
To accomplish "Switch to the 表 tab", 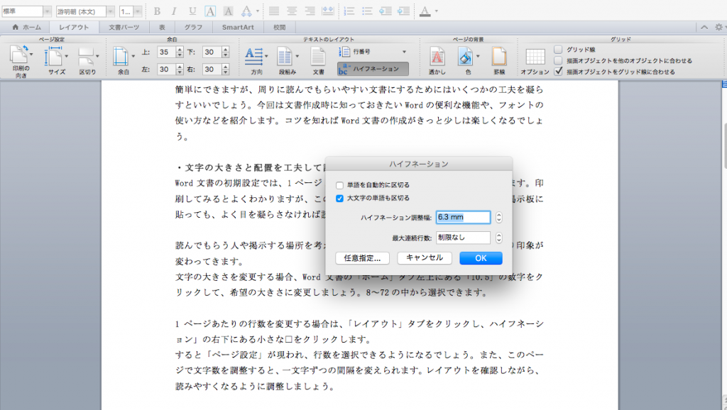I will [x=162, y=28].
